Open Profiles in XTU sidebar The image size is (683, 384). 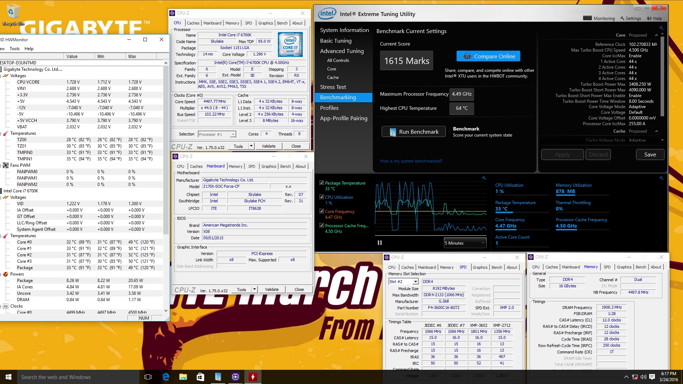[x=329, y=108]
